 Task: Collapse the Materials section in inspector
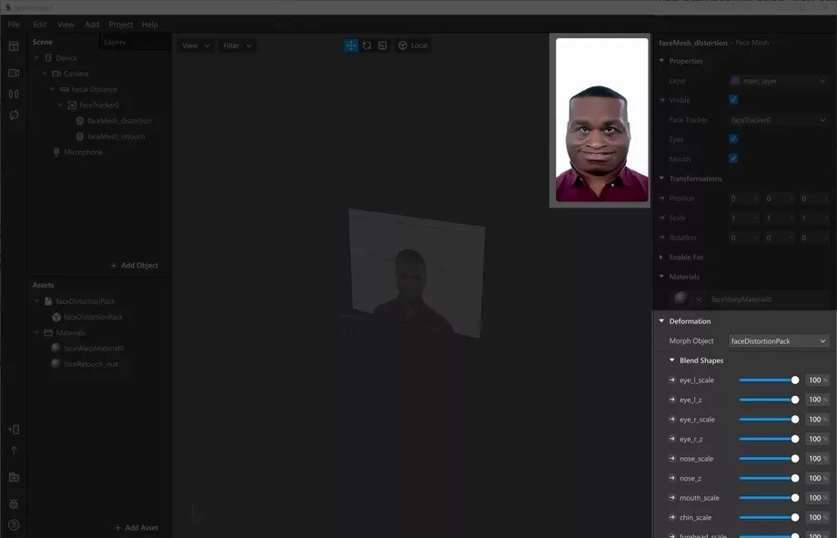[661, 276]
